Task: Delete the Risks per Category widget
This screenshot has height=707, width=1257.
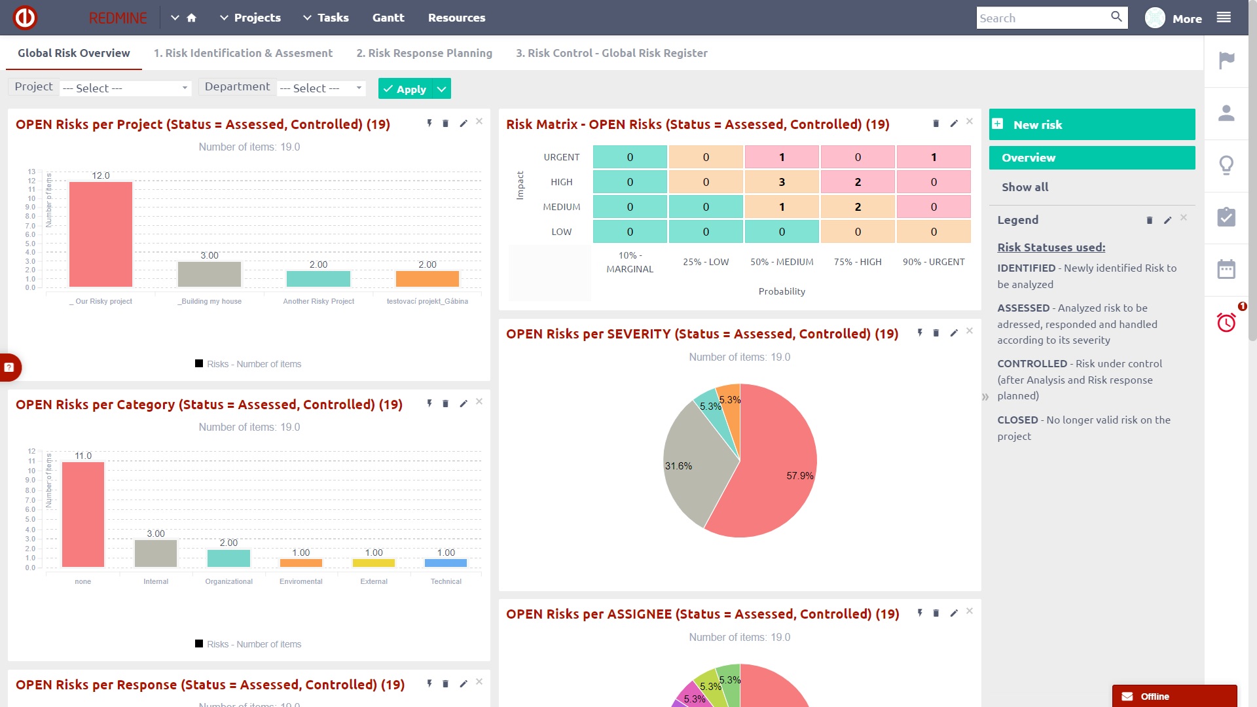Action: [446, 403]
